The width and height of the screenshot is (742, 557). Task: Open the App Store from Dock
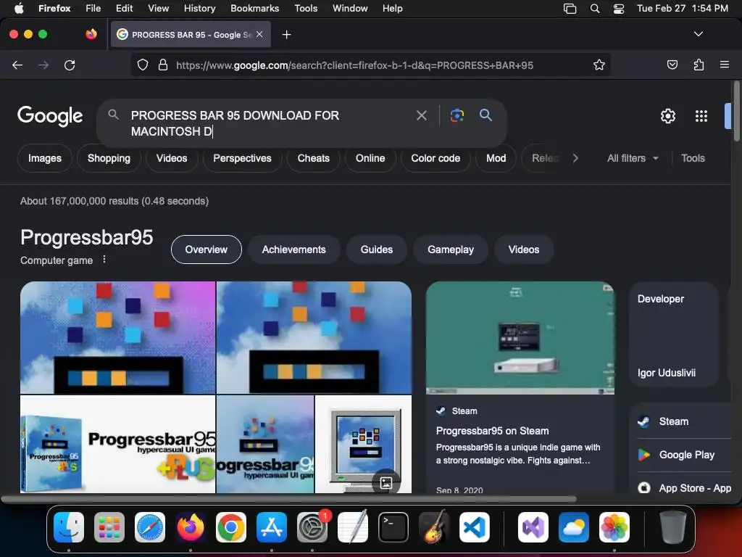coord(272,527)
